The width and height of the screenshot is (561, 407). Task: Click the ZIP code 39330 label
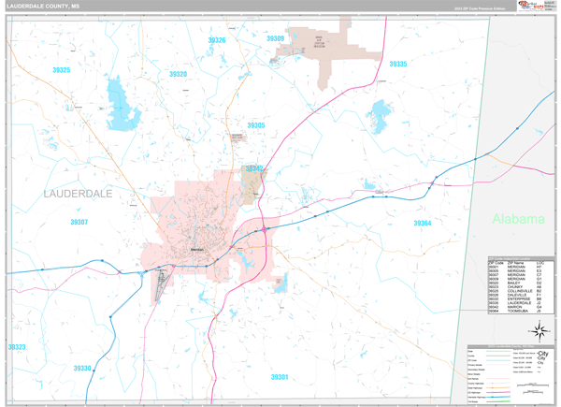click(x=82, y=368)
